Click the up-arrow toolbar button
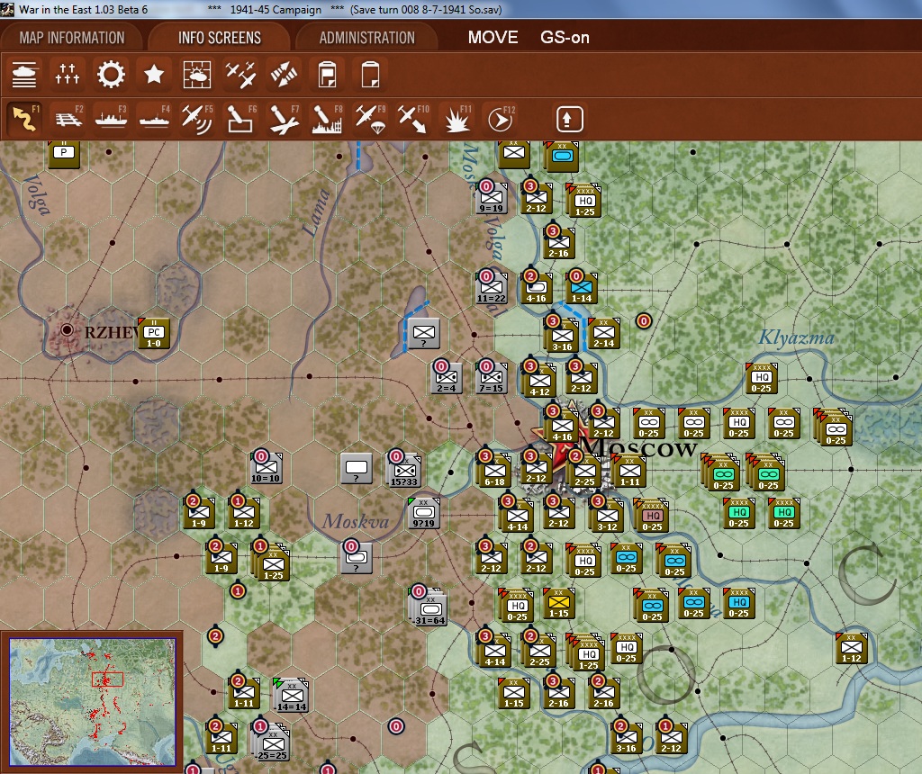Viewport: 922px width, 774px height. pyautogui.click(x=569, y=120)
